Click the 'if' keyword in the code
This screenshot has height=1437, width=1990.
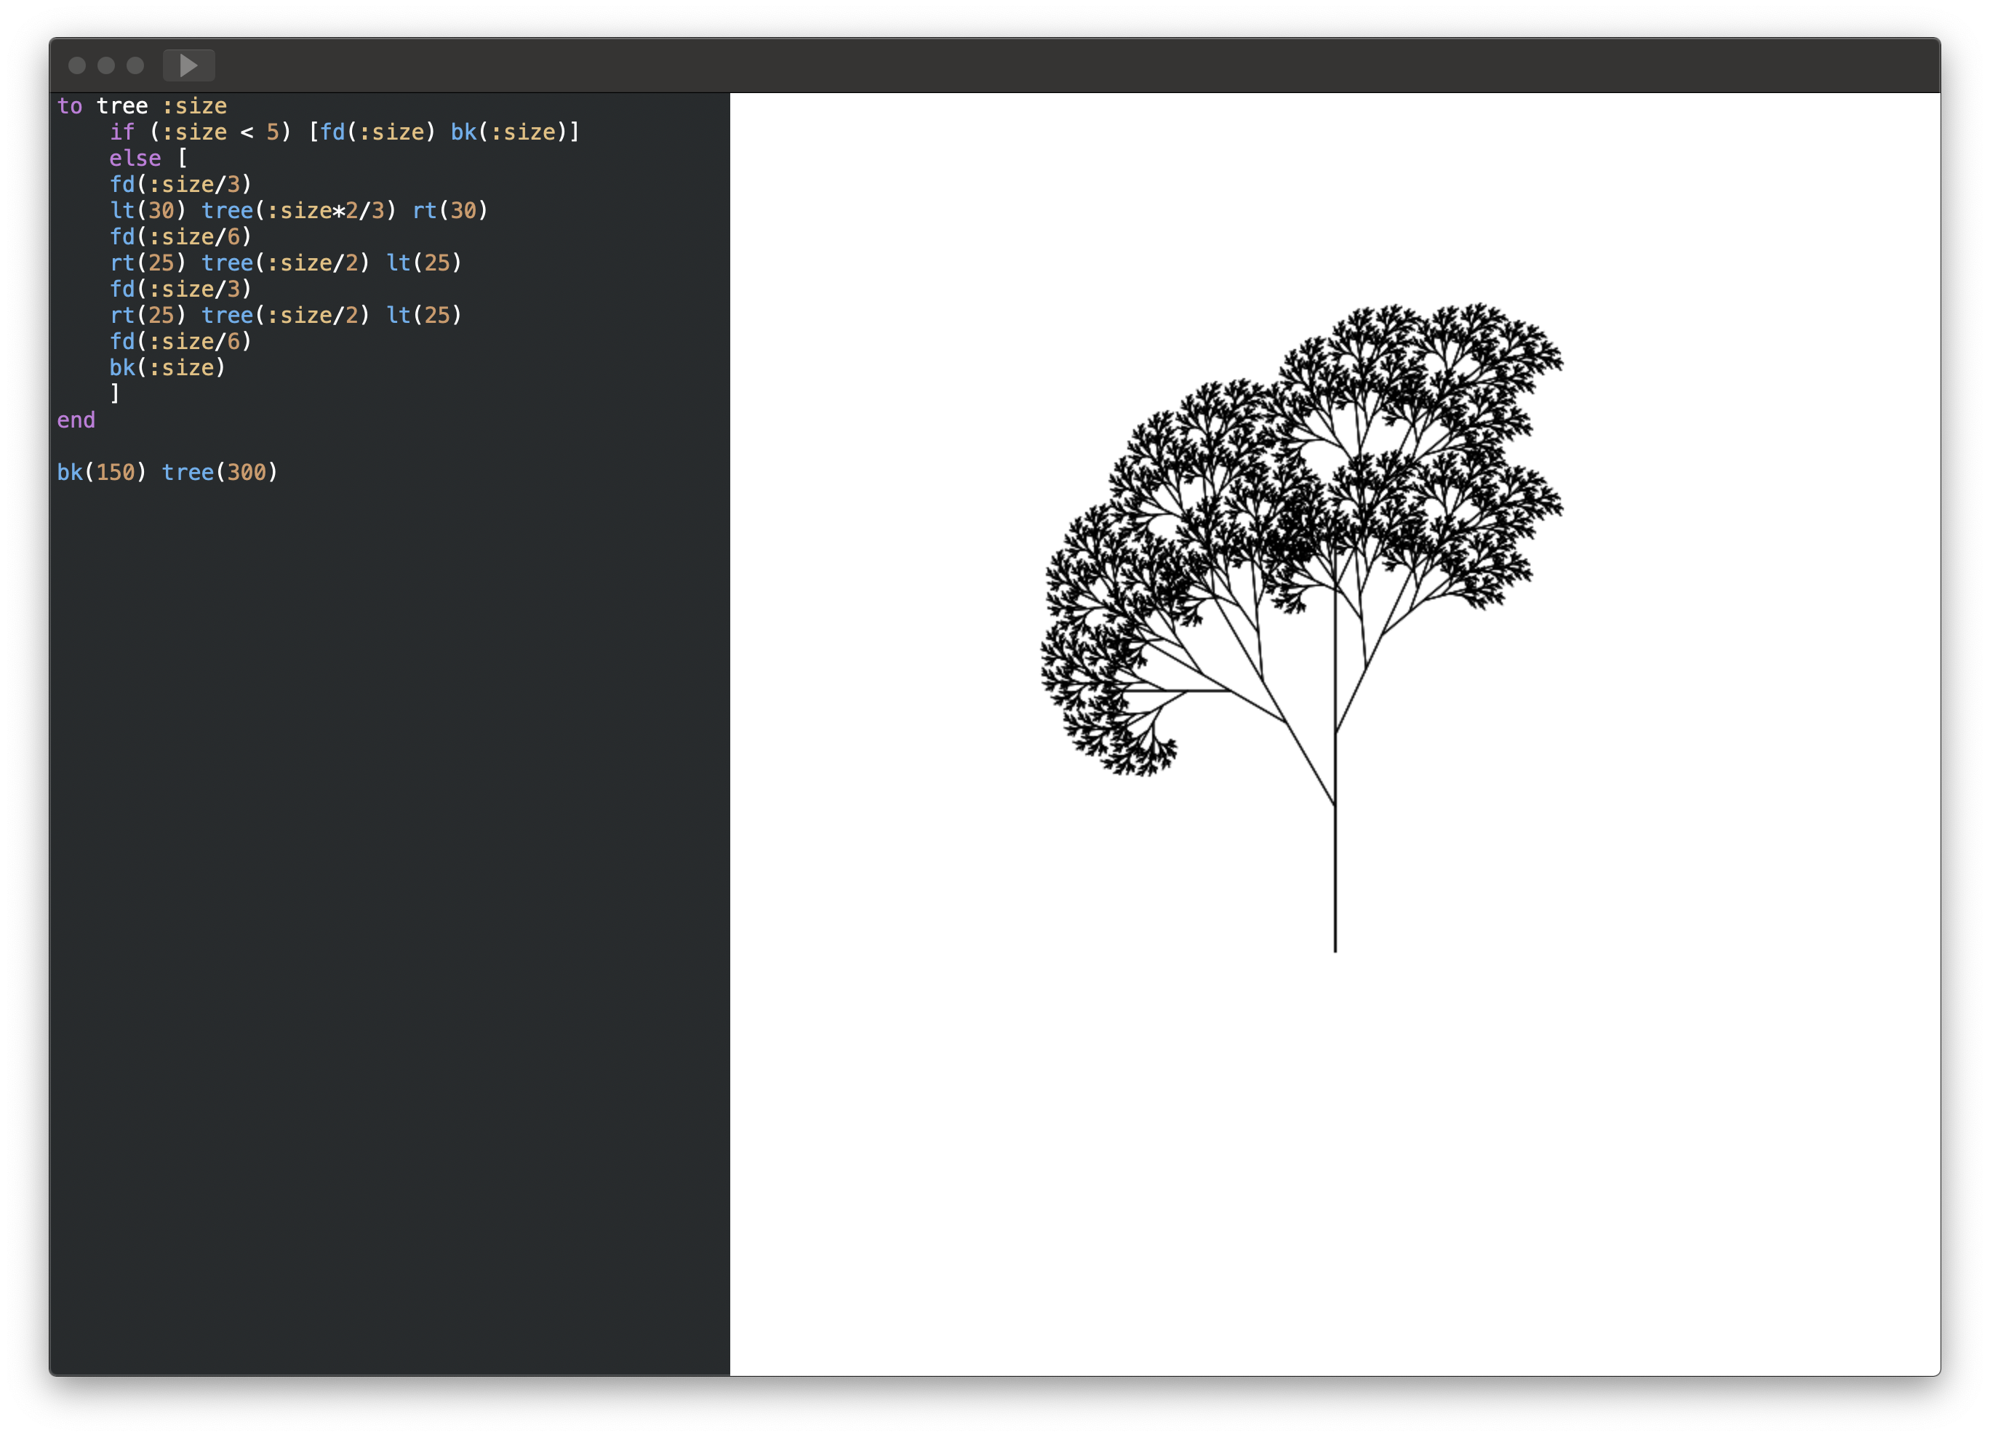[122, 132]
